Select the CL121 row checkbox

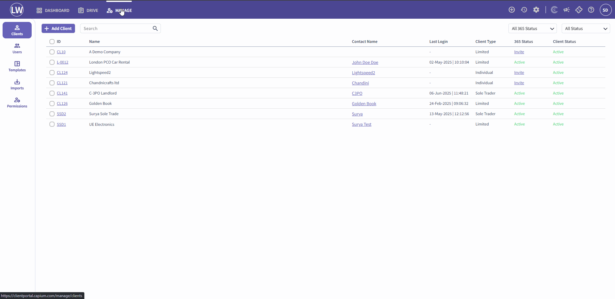click(x=52, y=83)
